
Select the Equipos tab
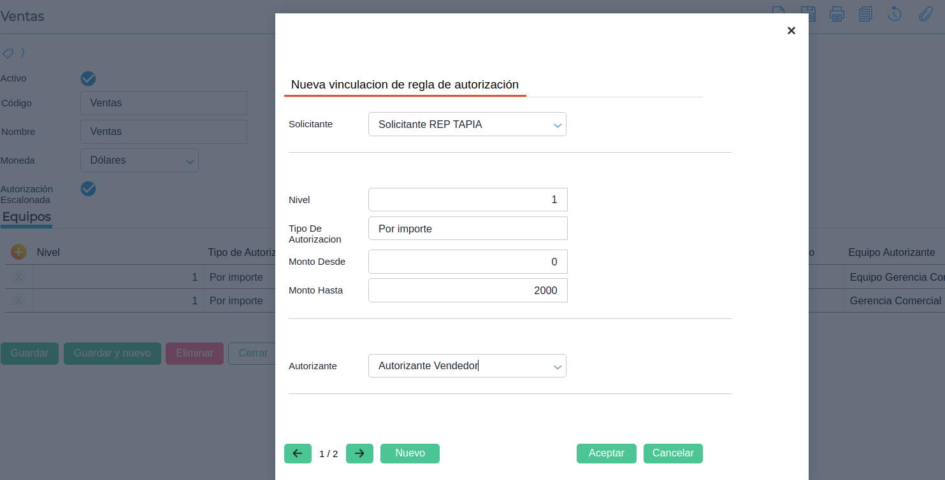(26, 217)
